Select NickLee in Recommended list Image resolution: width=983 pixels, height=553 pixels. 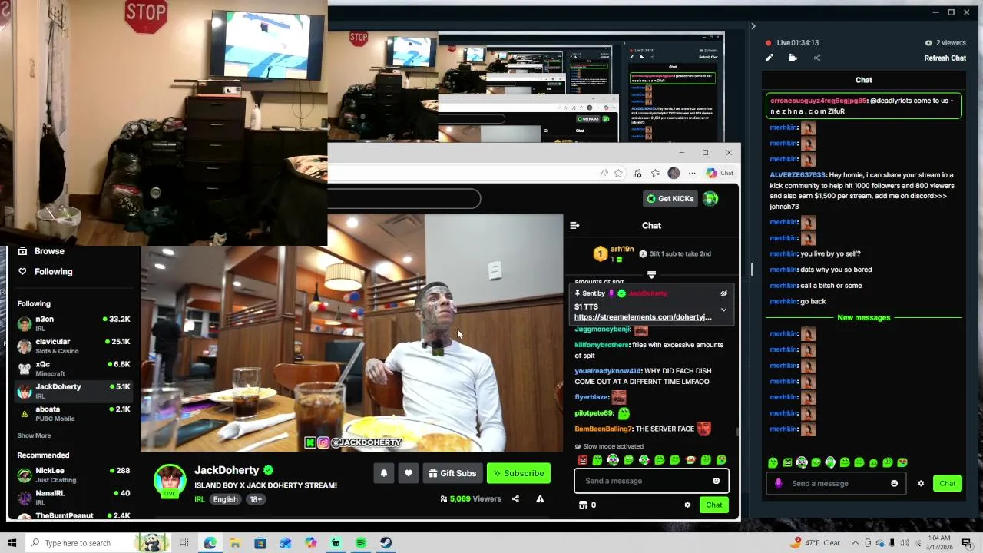pos(74,475)
